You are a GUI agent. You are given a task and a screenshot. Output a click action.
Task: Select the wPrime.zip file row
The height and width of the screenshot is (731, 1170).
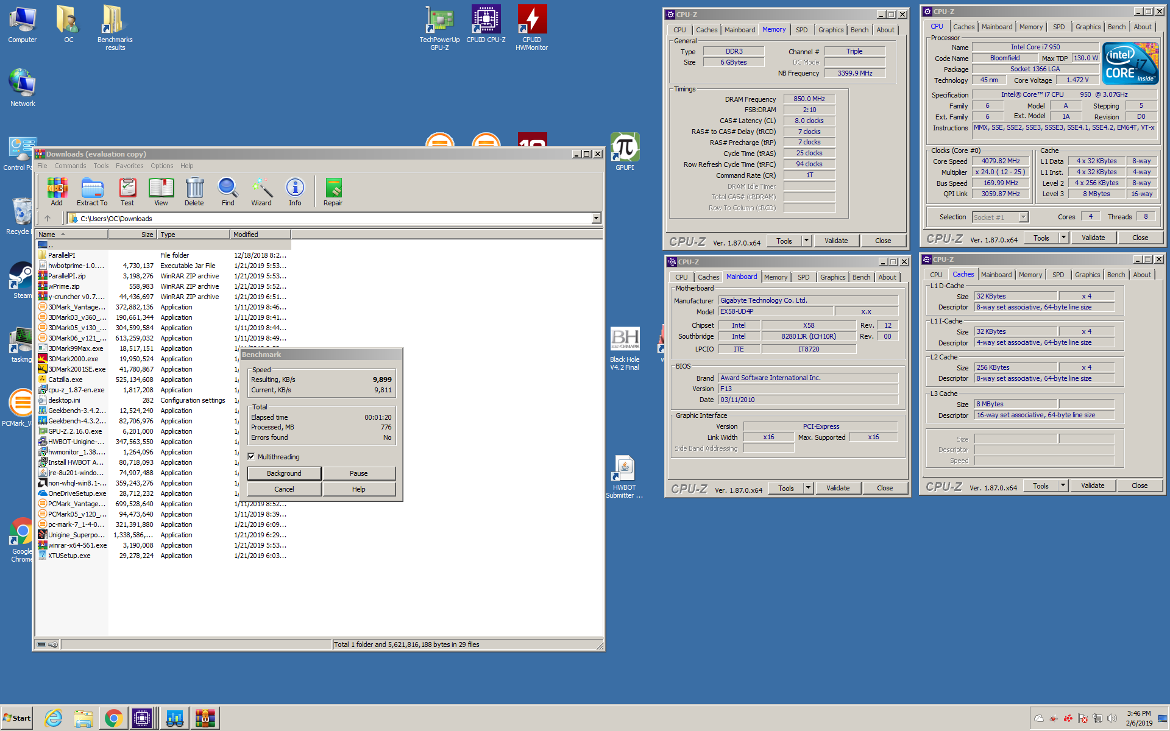pyautogui.click(x=163, y=286)
